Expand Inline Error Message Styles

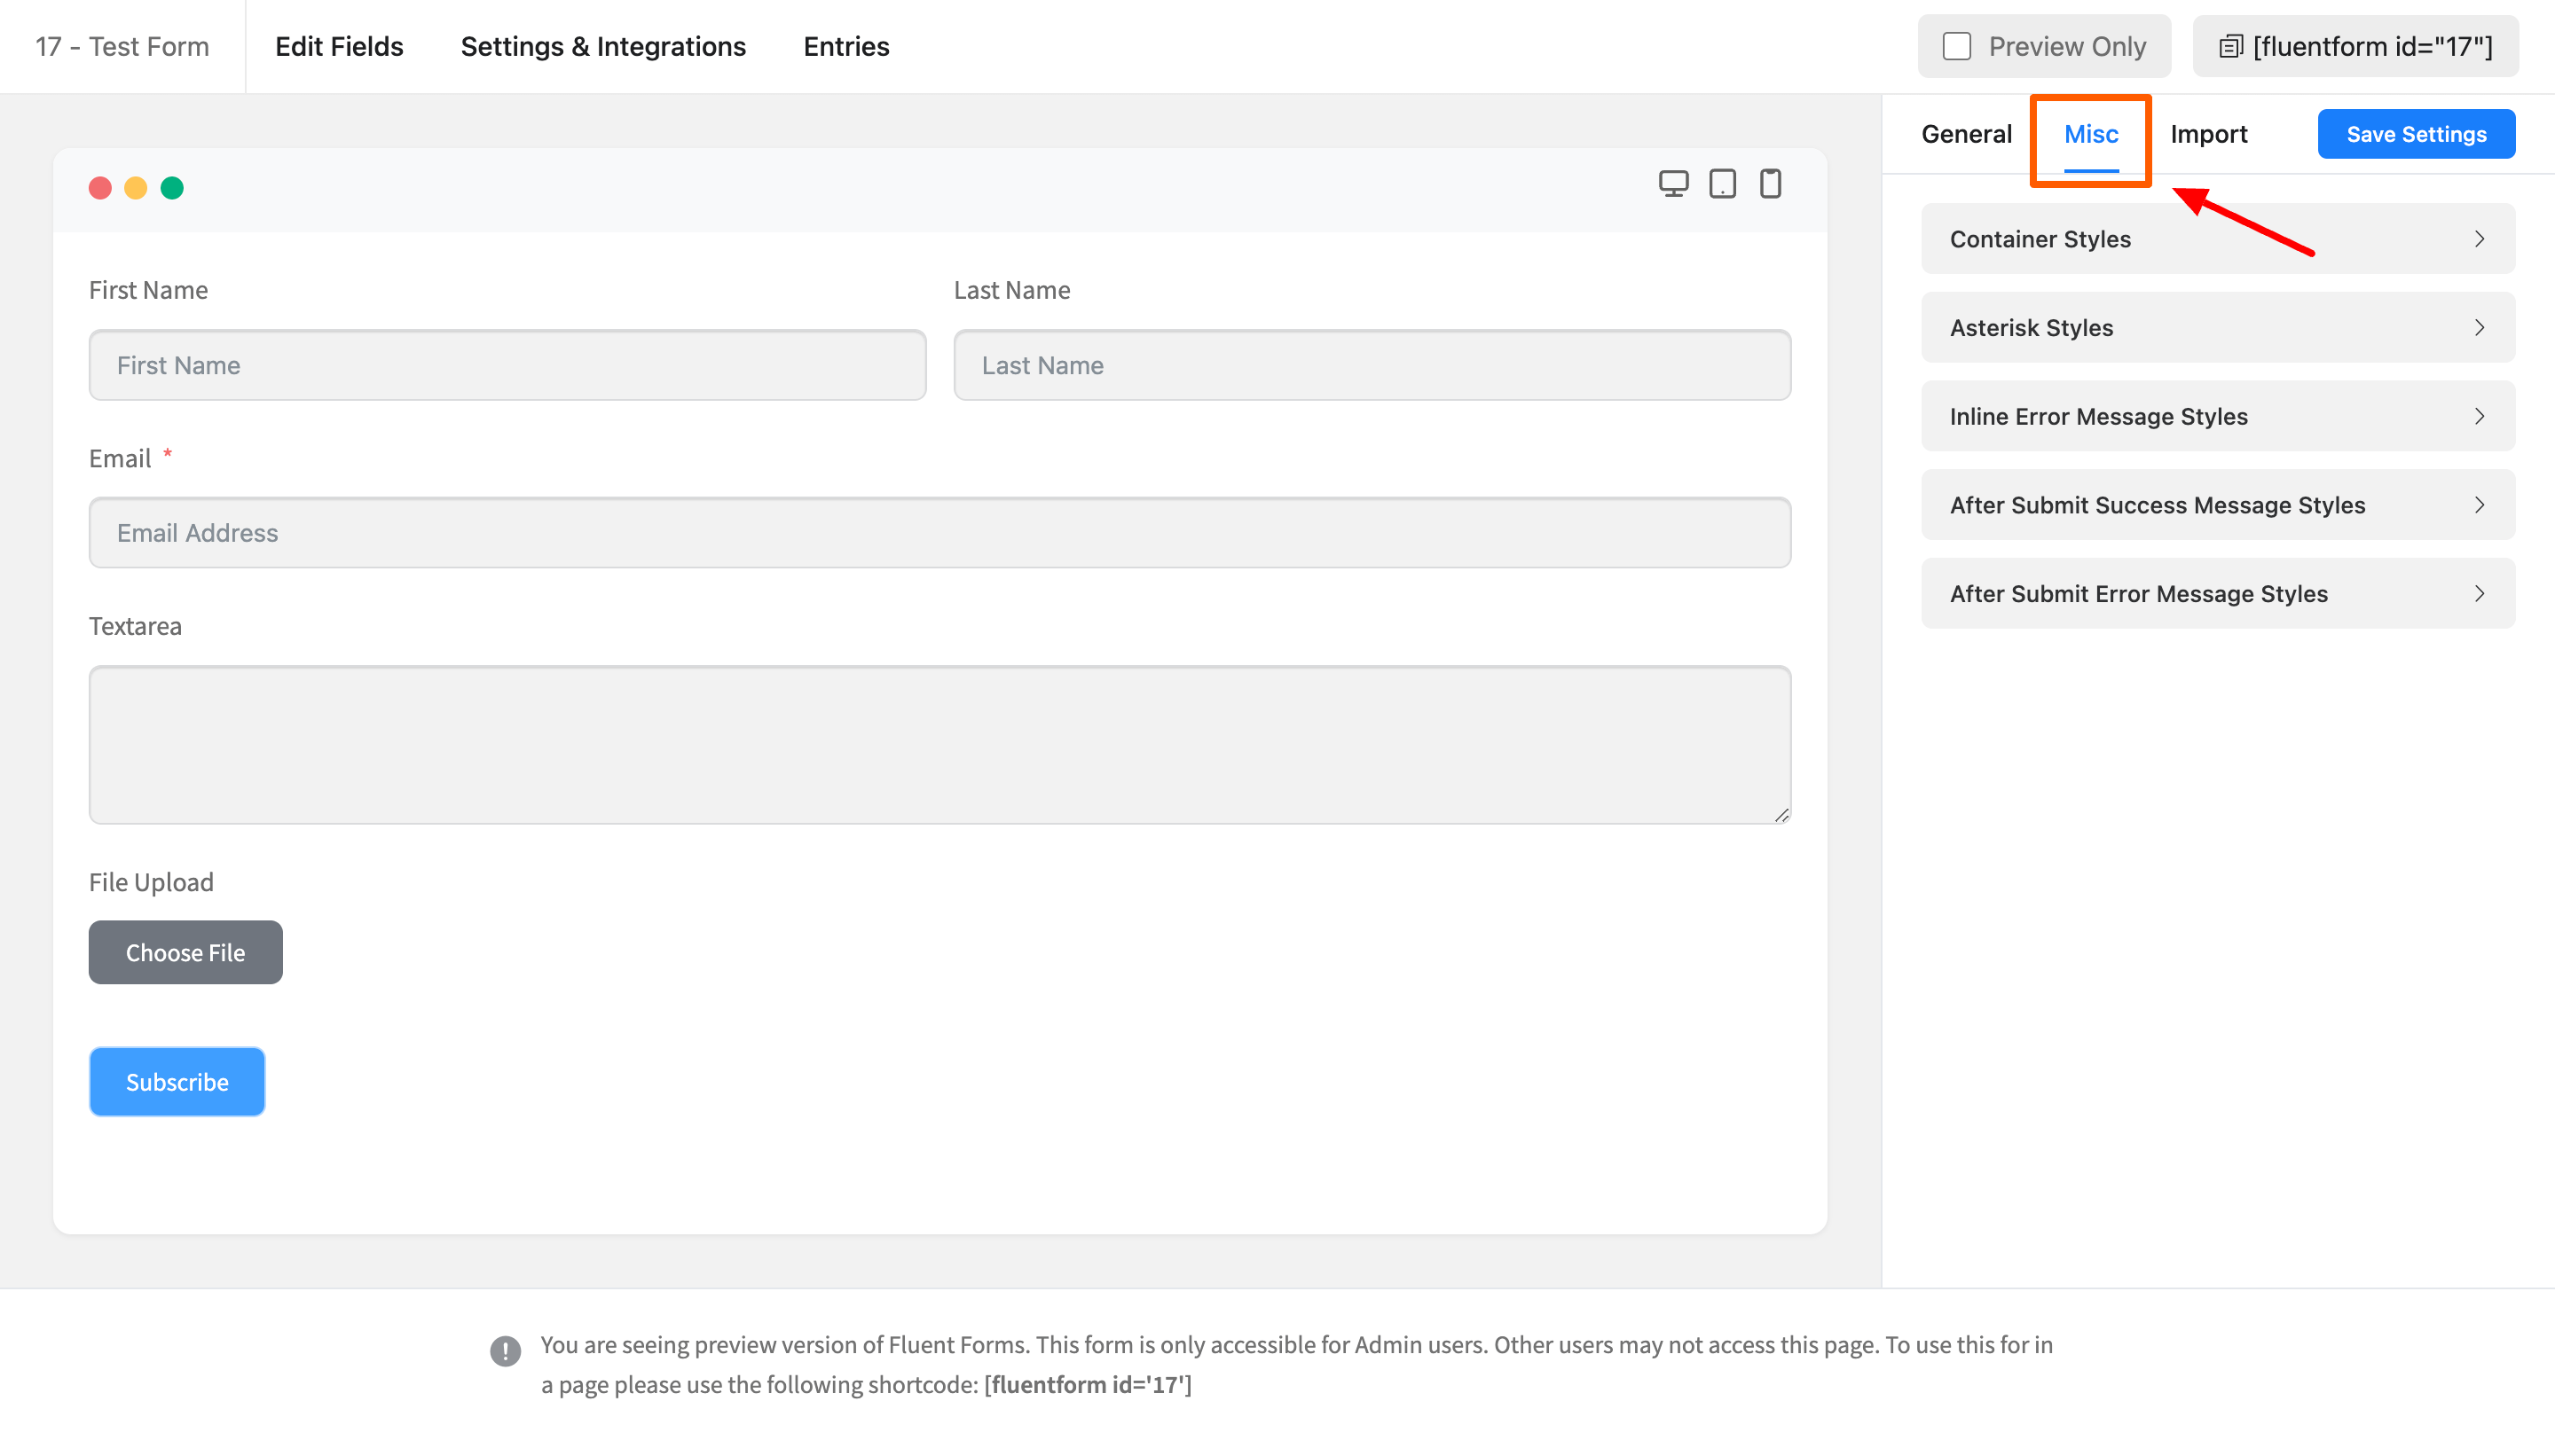click(x=2217, y=416)
